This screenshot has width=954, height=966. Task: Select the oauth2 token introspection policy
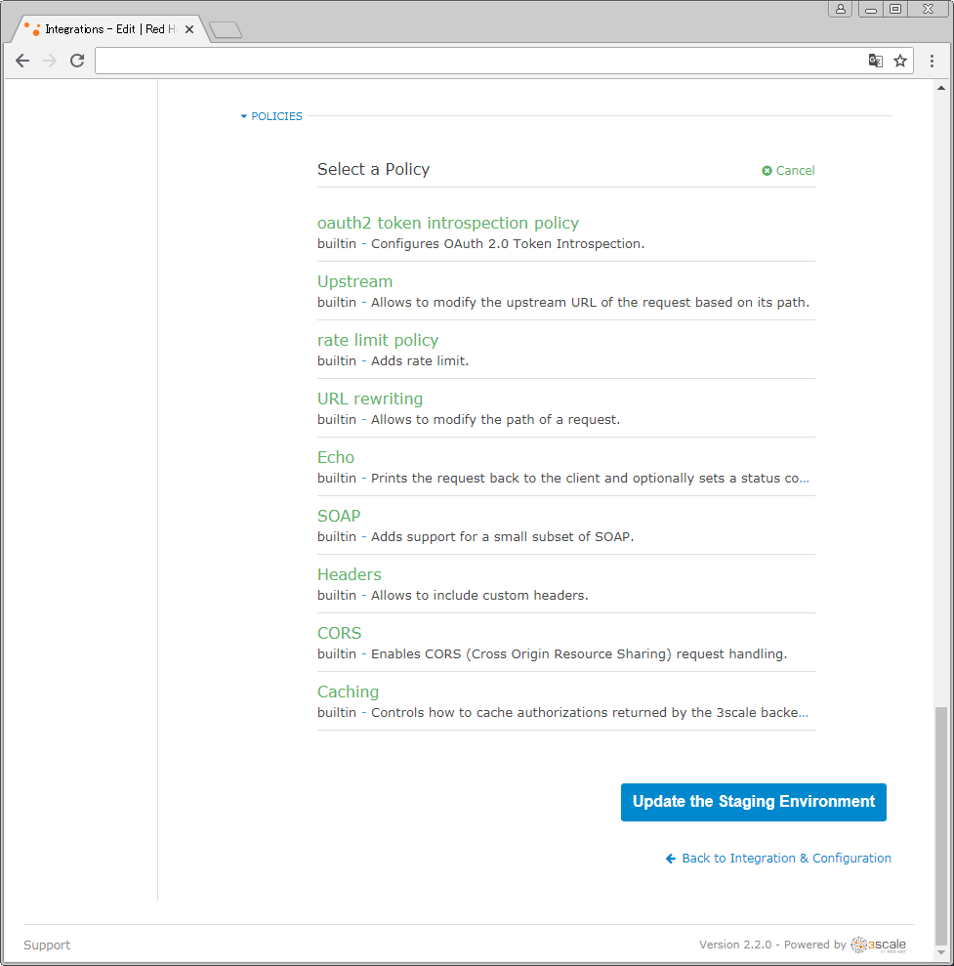[x=448, y=223]
